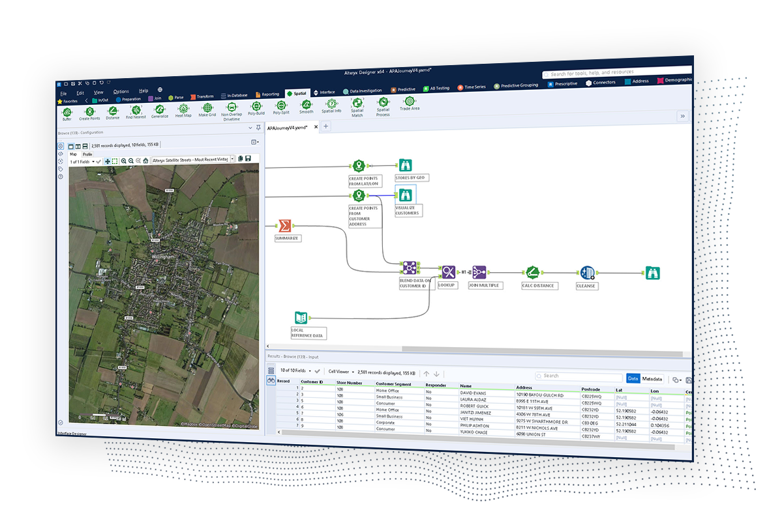Pick the Spatial Process tool
Screen dimensions: 769x519
383,106
